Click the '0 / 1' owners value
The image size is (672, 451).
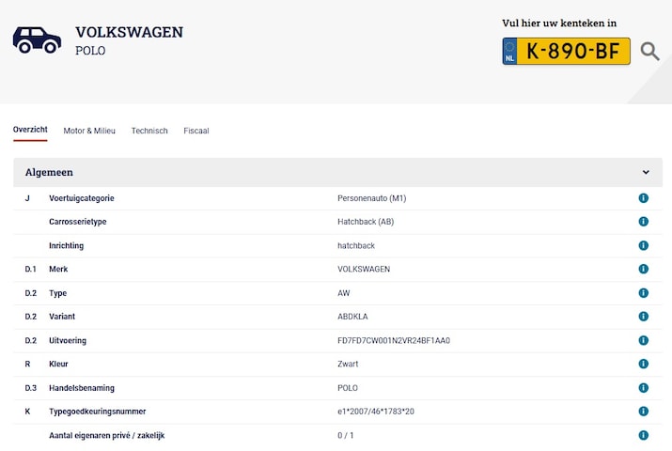point(346,435)
